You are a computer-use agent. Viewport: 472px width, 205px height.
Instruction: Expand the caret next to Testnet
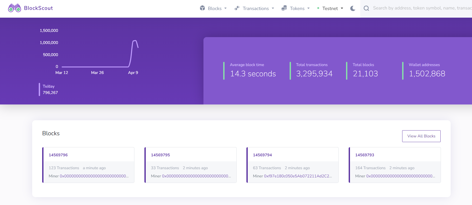coord(342,8)
